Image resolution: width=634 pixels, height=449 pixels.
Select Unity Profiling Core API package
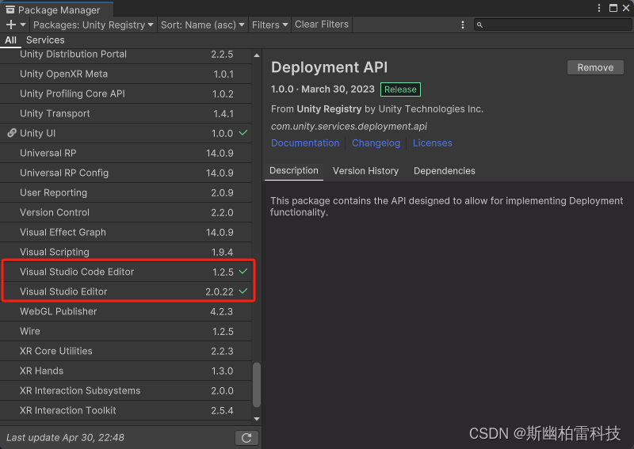click(x=125, y=93)
